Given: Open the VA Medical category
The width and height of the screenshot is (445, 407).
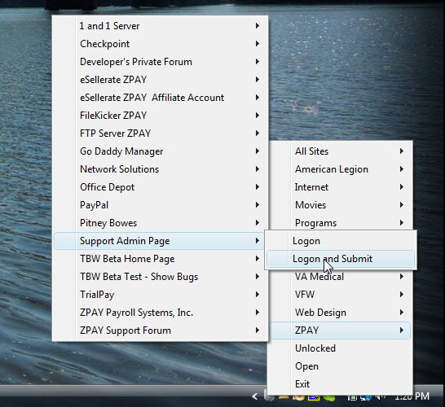Looking at the screenshot, I should 340,278.
